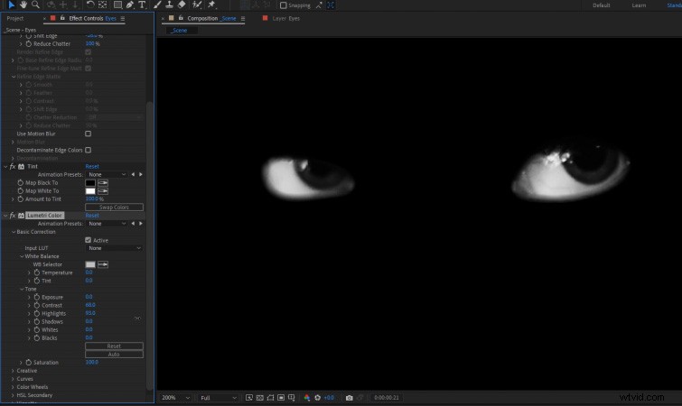The height and width of the screenshot is (406, 682).
Task: Open the Input LUT dropdown
Action: 114,248
